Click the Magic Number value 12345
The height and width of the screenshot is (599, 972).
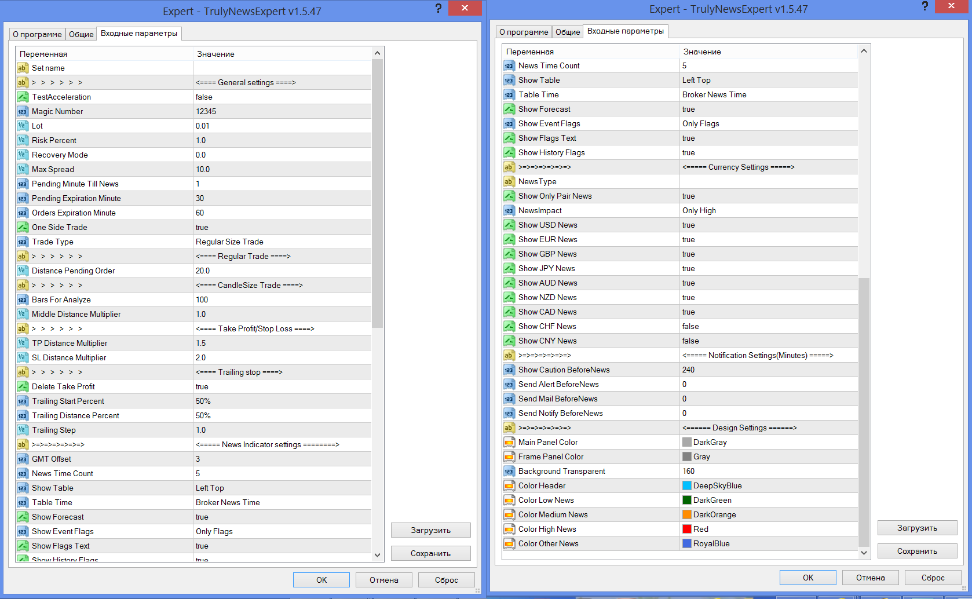[x=206, y=111]
